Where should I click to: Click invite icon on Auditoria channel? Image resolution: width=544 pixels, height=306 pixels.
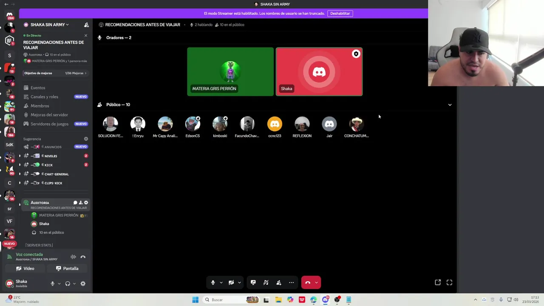click(x=81, y=203)
